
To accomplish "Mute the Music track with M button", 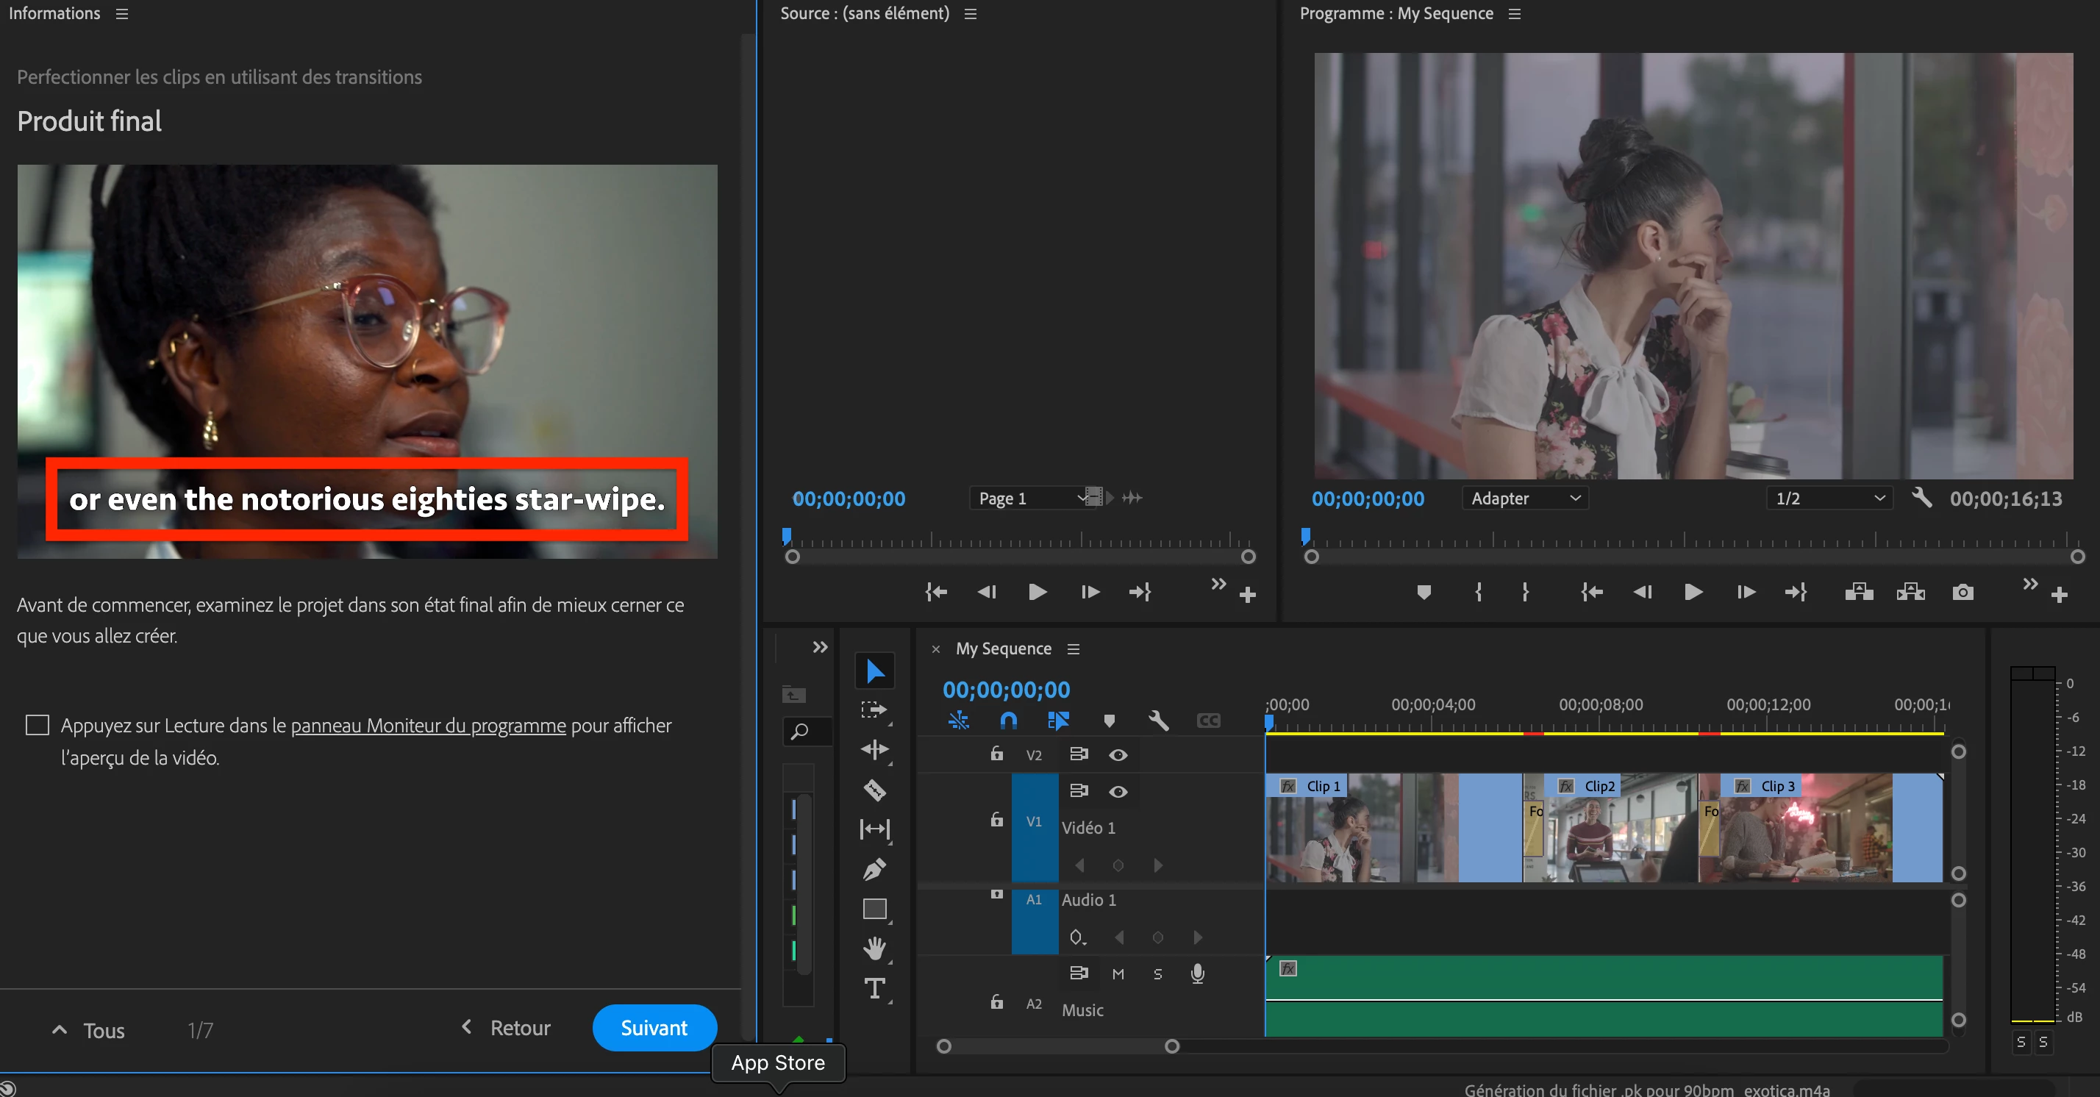I will pyautogui.click(x=1118, y=973).
